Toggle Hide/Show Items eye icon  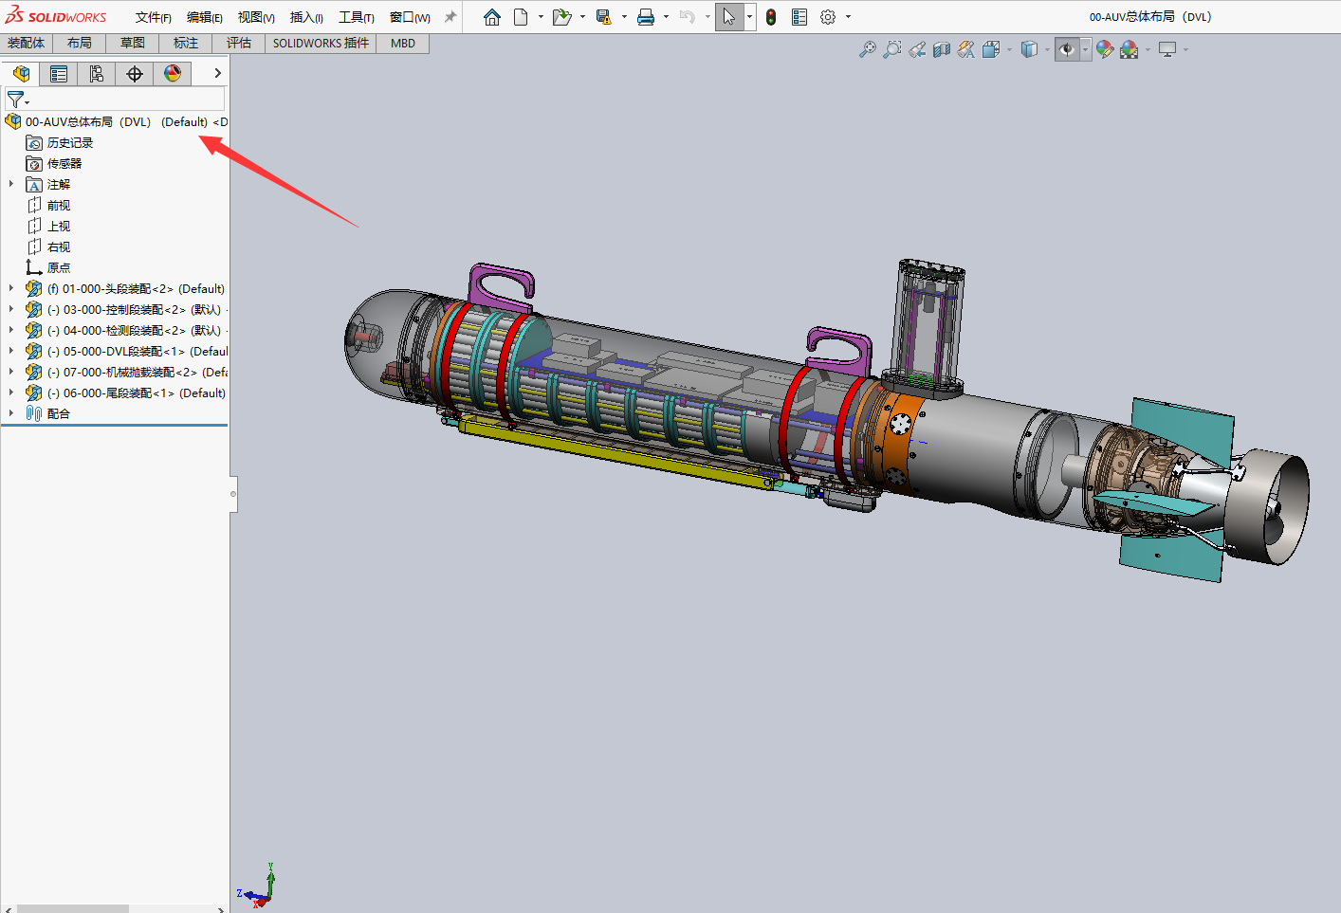[x=1067, y=49]
